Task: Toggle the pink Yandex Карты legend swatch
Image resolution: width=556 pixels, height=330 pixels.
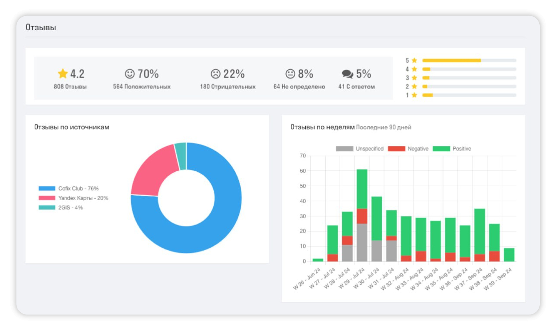Action: pyautogui.click(x=47, y=198)
